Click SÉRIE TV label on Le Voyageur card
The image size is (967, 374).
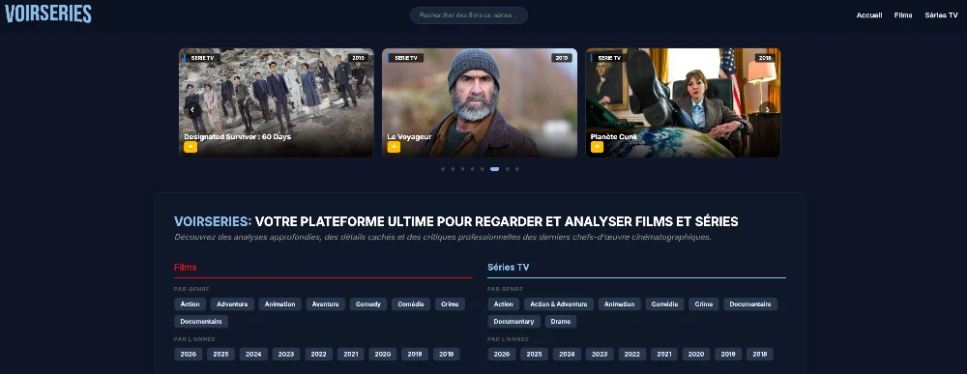(405, 58)
